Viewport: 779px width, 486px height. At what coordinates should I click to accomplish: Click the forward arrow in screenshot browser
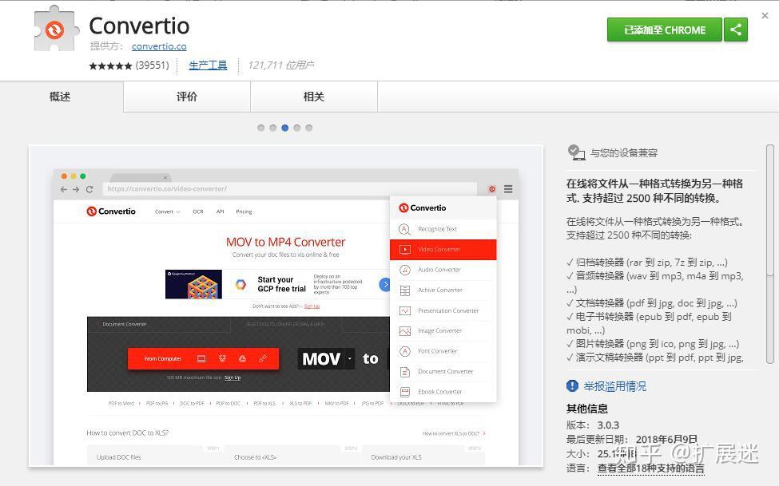pos(76,189)
